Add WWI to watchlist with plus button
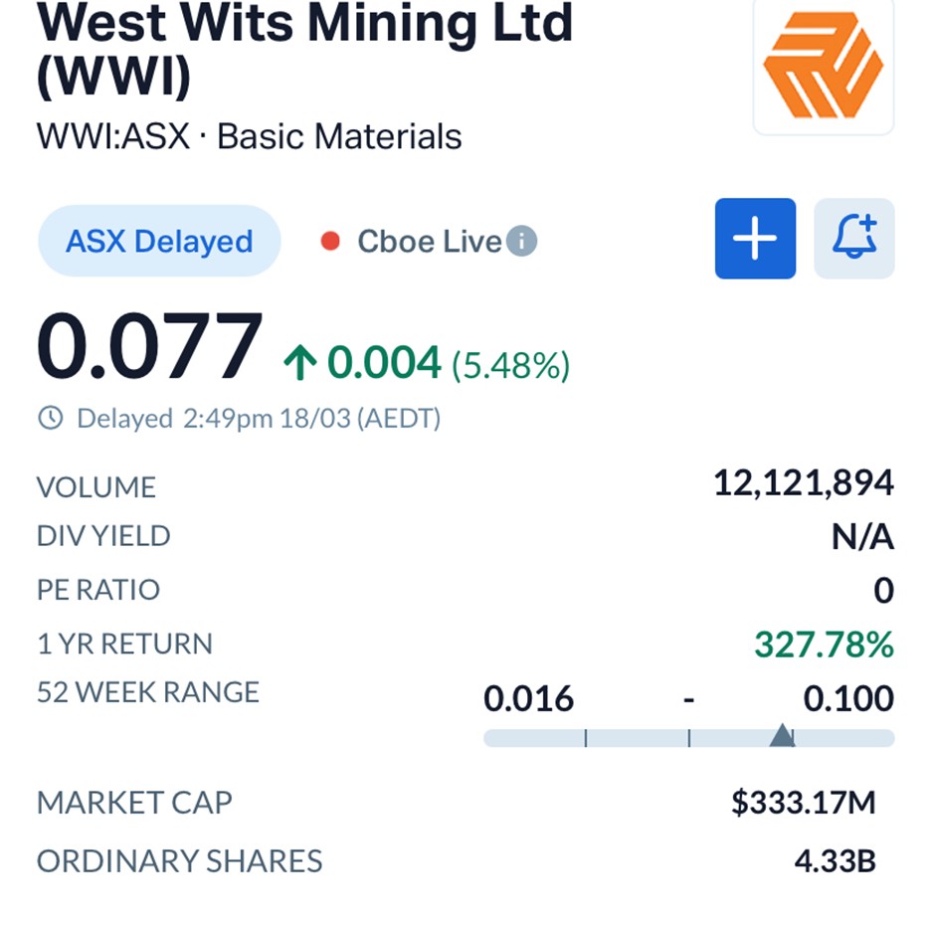Viewport: 931px width, 925px height. [x=755, y=239]
